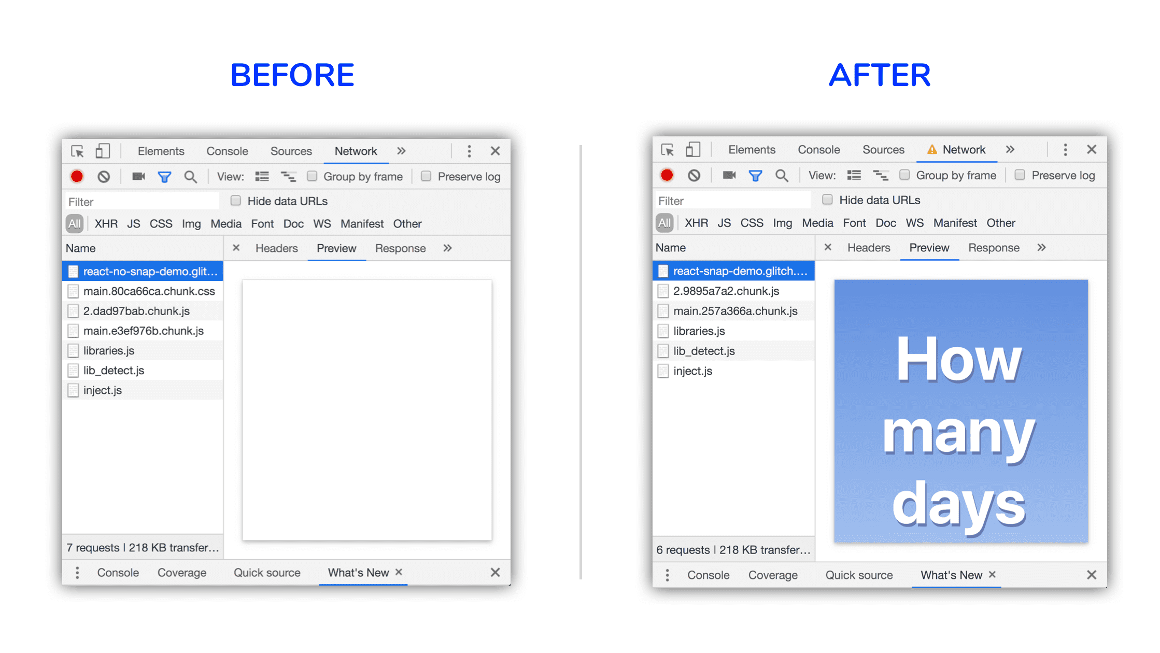Screen dimensions: 1160x653
Task: Click 'JS' filter button in BEFORE panel
Action: coord(134,224)
